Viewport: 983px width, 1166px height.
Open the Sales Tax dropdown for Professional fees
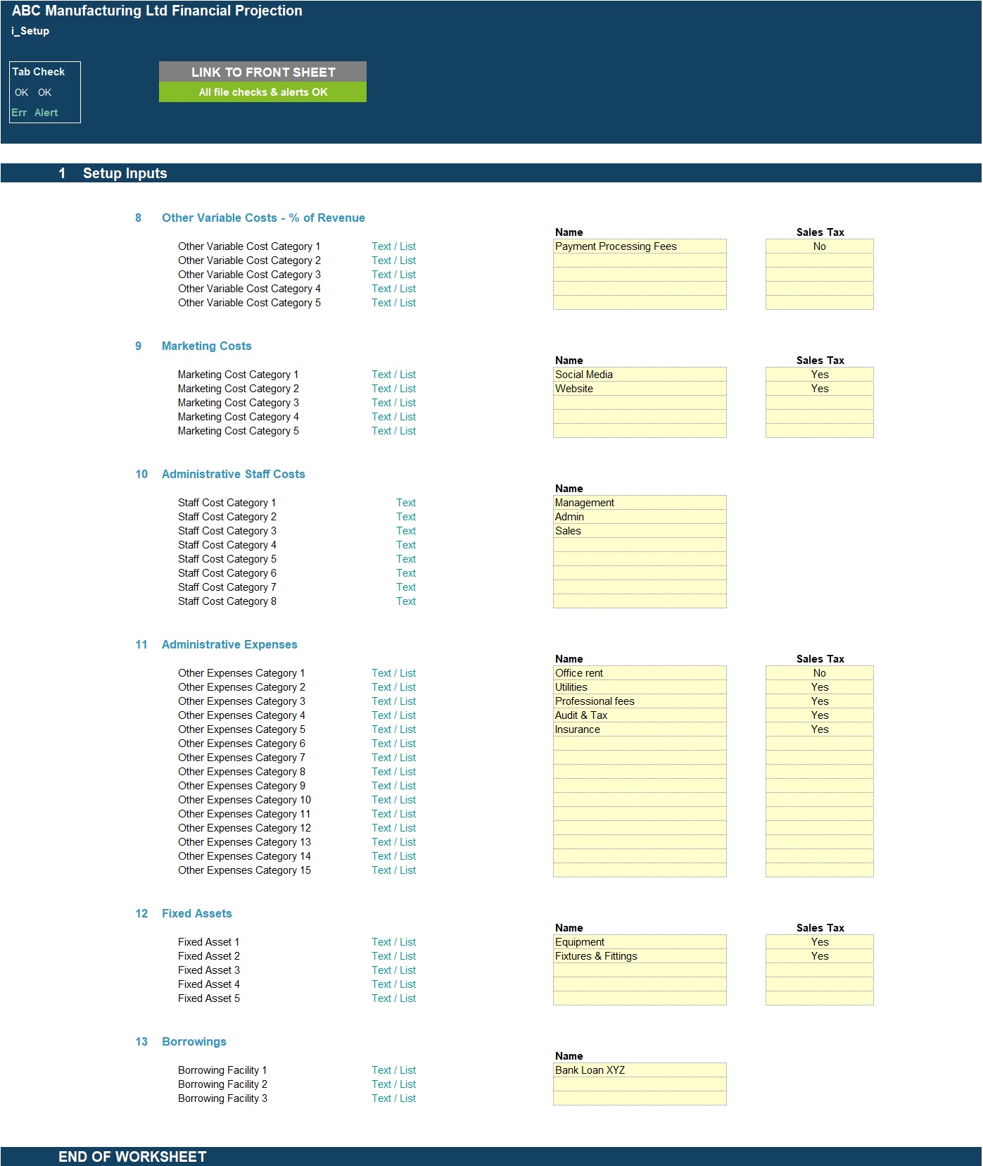(x=820, y=701)
